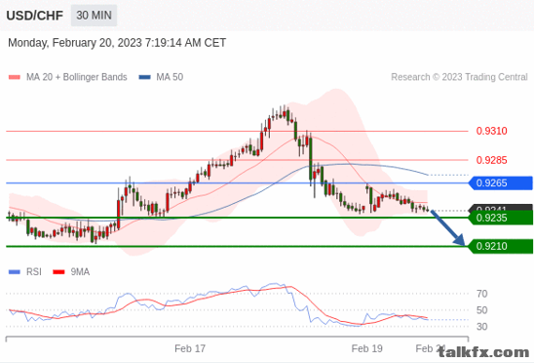This screenshot has width=534, height=363.
Task: Click the blue downward forecast arrow
Action: pos(447,227)
